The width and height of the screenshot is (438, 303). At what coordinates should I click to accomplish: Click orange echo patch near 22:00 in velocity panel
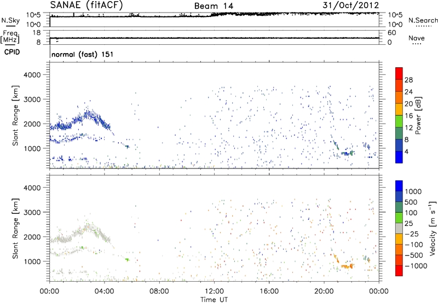click(x=348, y=266)
